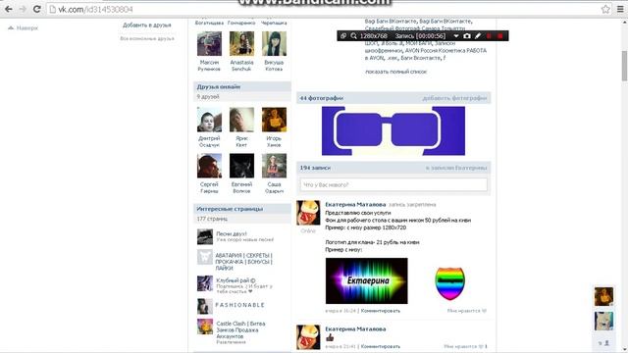Open the purple glasses photo
628x353 pixels.
(393, 130)
